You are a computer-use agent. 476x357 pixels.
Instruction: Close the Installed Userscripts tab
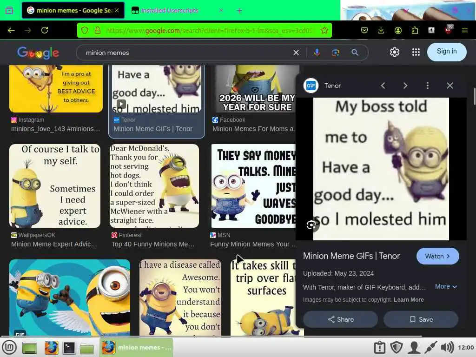pos(221,10)
